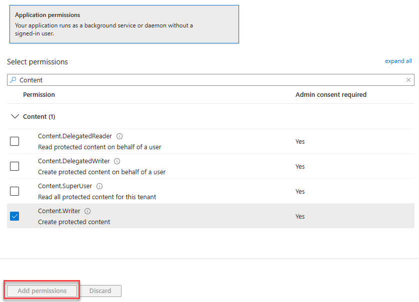Clear the search box with X icon

(408, 80)
